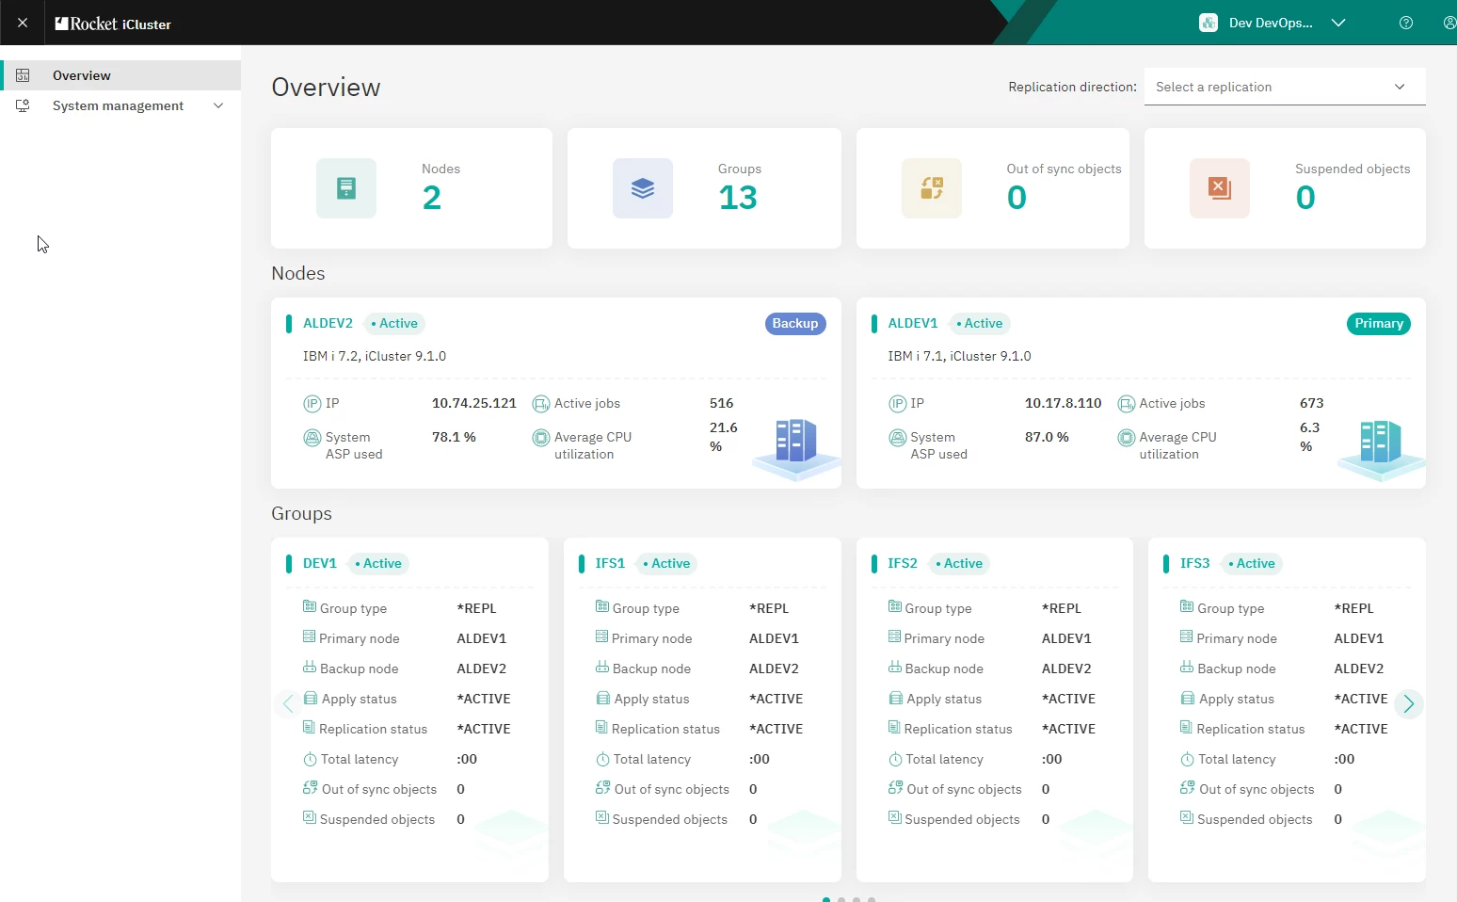Click the Out of sync objects icon
This screenshot has width=1457, height=902.
coord(932,188)
